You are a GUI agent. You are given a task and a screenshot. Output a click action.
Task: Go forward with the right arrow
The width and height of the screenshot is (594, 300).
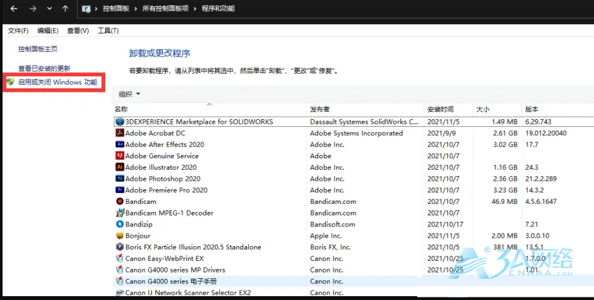click(x=33, y=8)
